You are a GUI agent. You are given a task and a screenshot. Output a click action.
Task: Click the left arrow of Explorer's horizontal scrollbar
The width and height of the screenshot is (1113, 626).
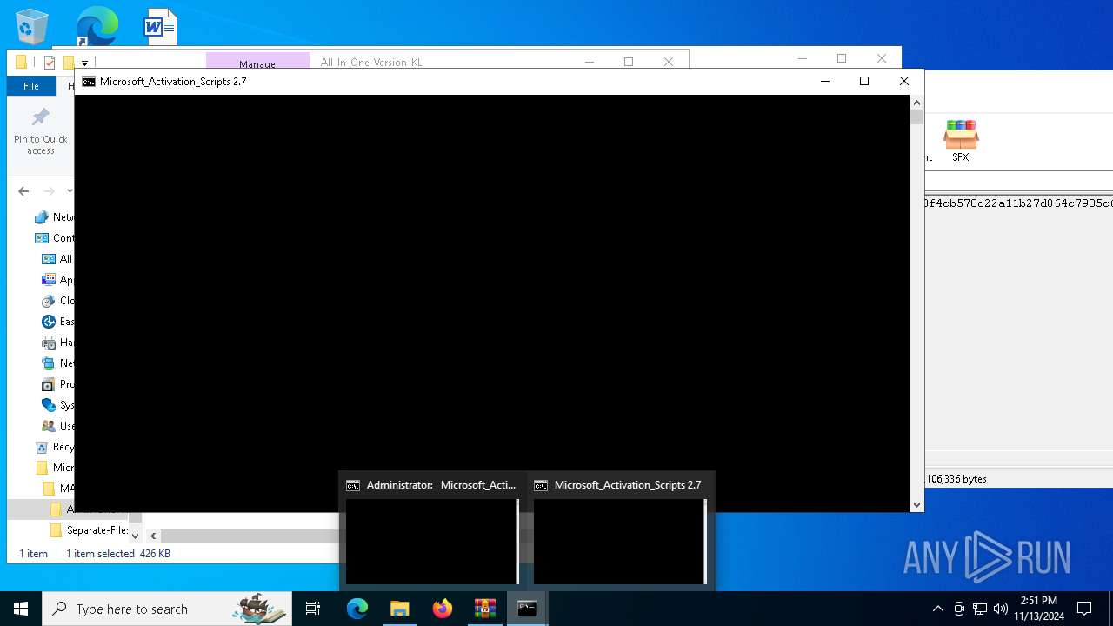(x=153, y=536)
